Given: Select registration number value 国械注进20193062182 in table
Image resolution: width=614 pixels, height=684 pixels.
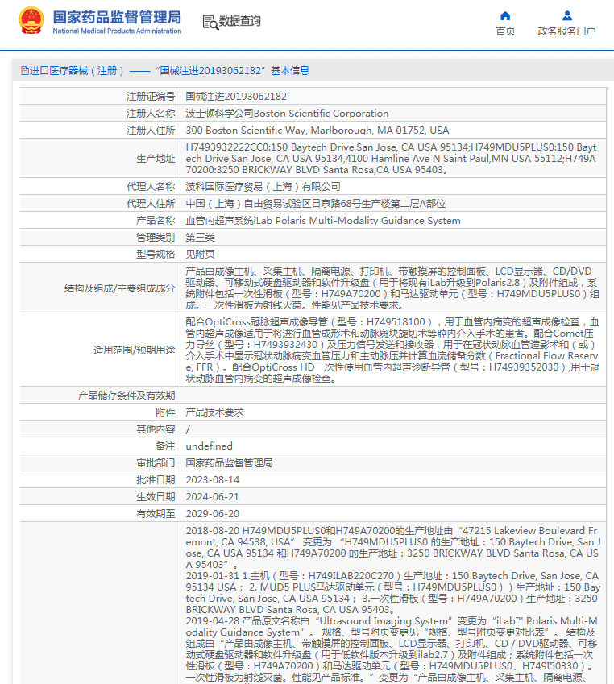Looking at the screenshot, I should 236,97.
